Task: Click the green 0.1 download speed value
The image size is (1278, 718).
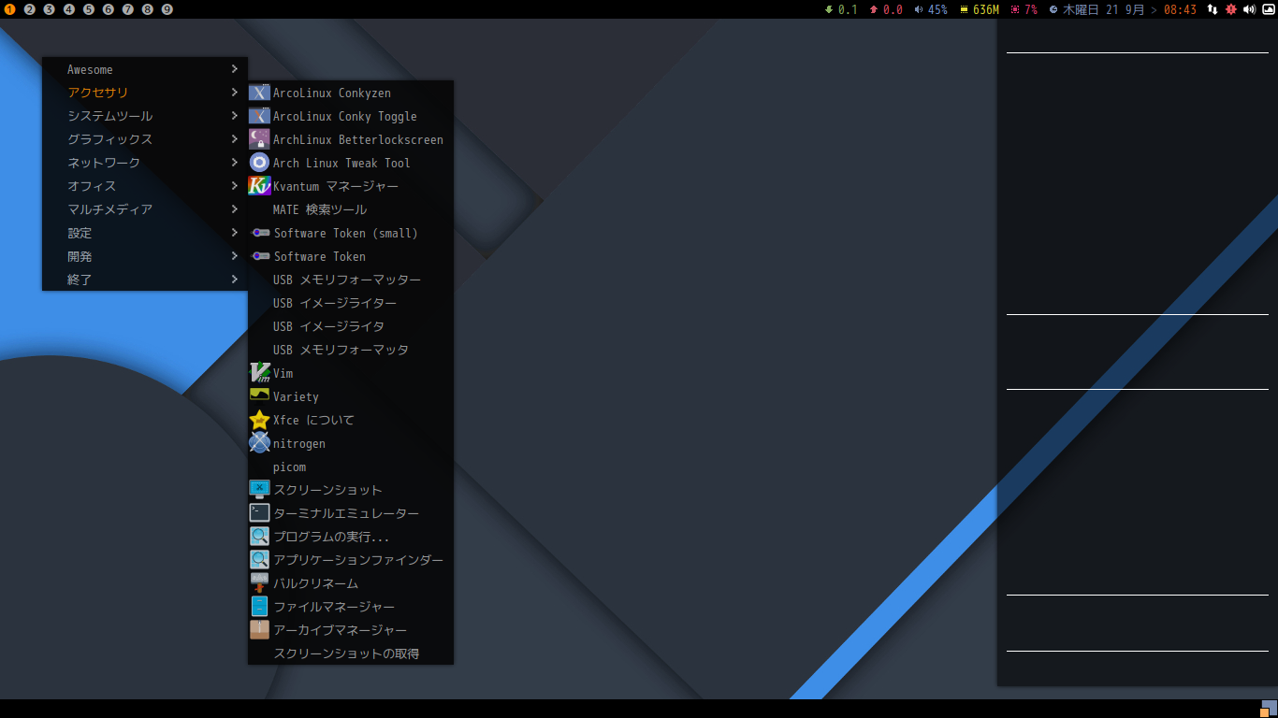Action: pyautogui.click(x=848, y=9)
